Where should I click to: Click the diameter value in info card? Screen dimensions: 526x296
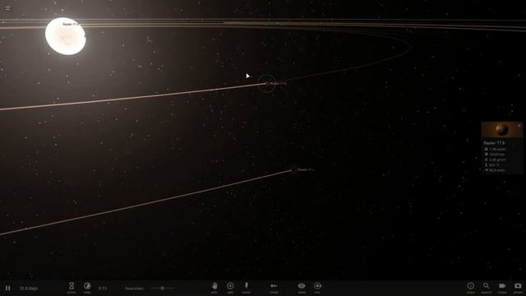[496, 155]
